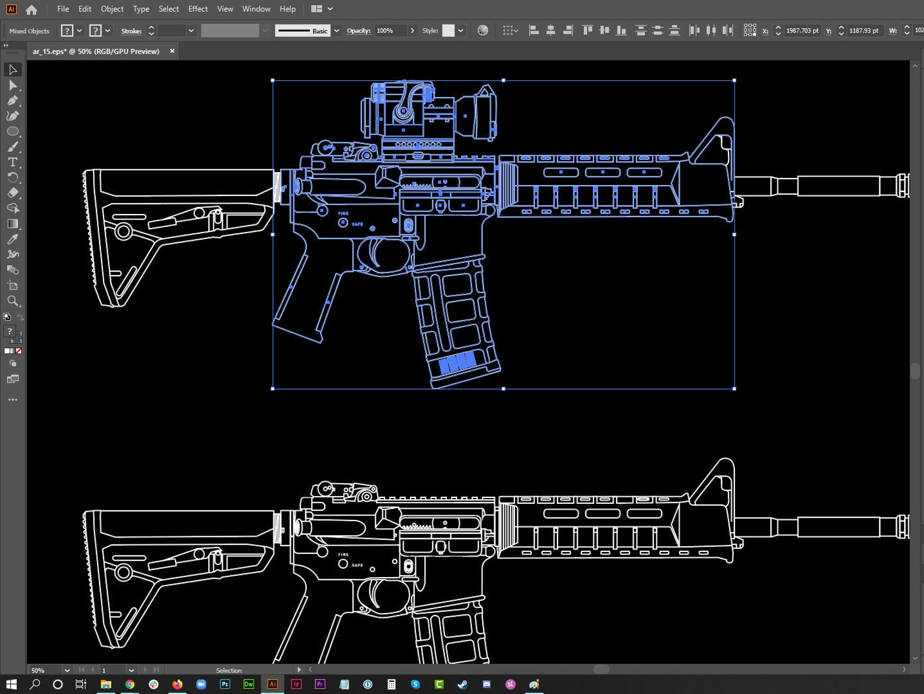Click the Y: transform link

pos(829,31)
